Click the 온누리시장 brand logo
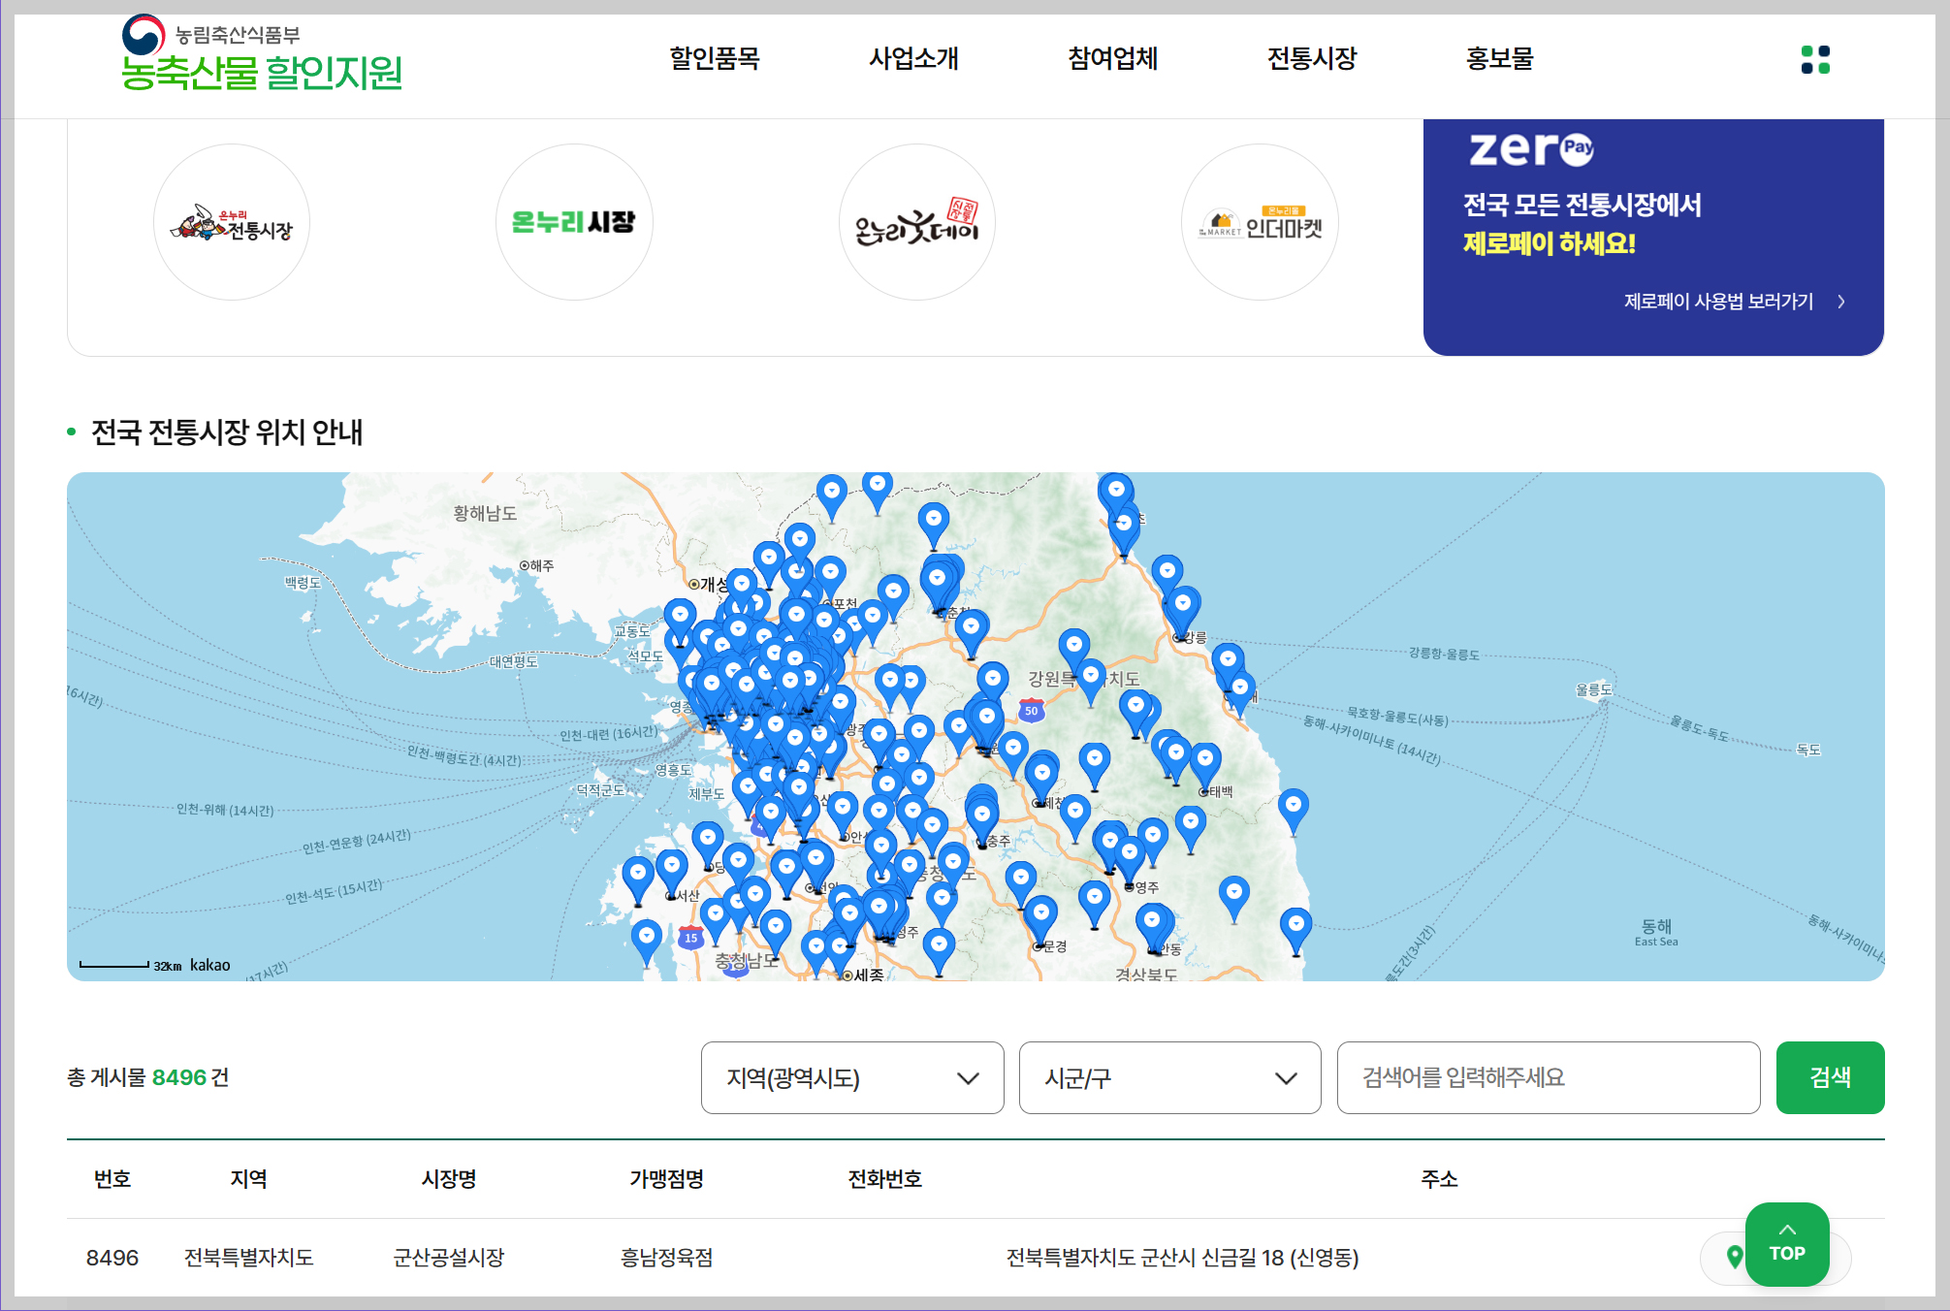Screen dimensions: 1950x1311 coord(573,222)
